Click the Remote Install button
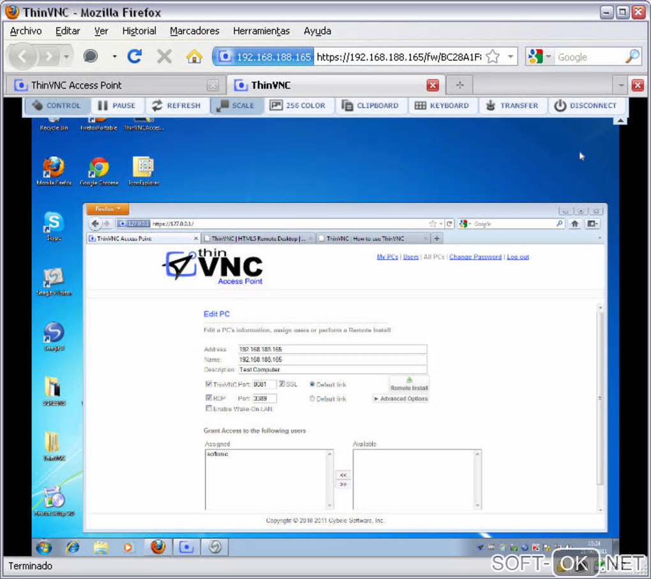Screen dimensions: 651x579 tap(409, 384)
